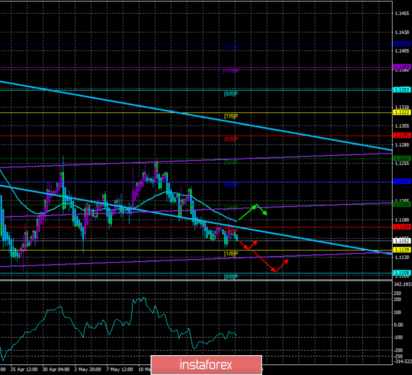This screenshot has height=375, width=412.
Task: Select the yellow 1.1139 price tag
Action: 401,250
